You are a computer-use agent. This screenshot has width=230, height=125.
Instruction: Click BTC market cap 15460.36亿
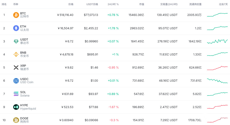[x=136, y=15]
